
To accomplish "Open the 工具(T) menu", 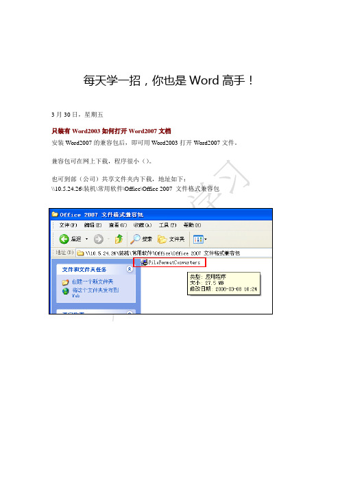I will 167,225.
